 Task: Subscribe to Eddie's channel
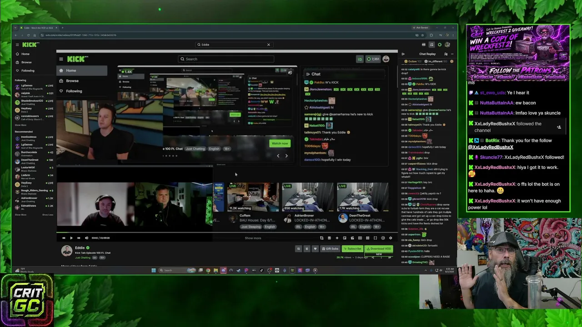click(352, 249)
